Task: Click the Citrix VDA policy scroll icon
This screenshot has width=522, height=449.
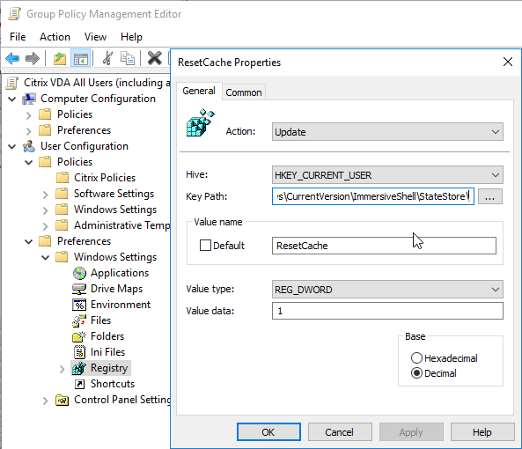Action: pyautogui.click(x=12, y=83)
